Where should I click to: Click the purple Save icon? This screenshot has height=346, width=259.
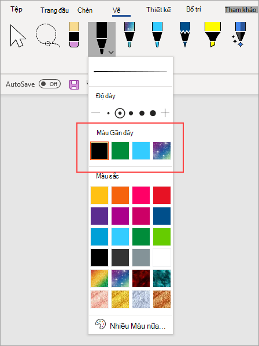click(x=74, y=85)
